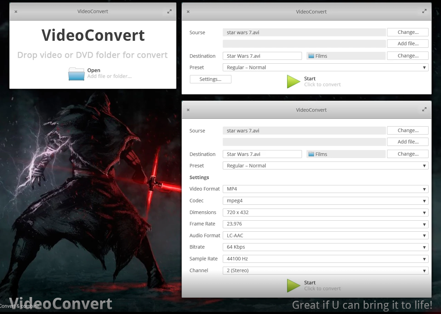Click Settings... button in top-right window

pos(210,79)
